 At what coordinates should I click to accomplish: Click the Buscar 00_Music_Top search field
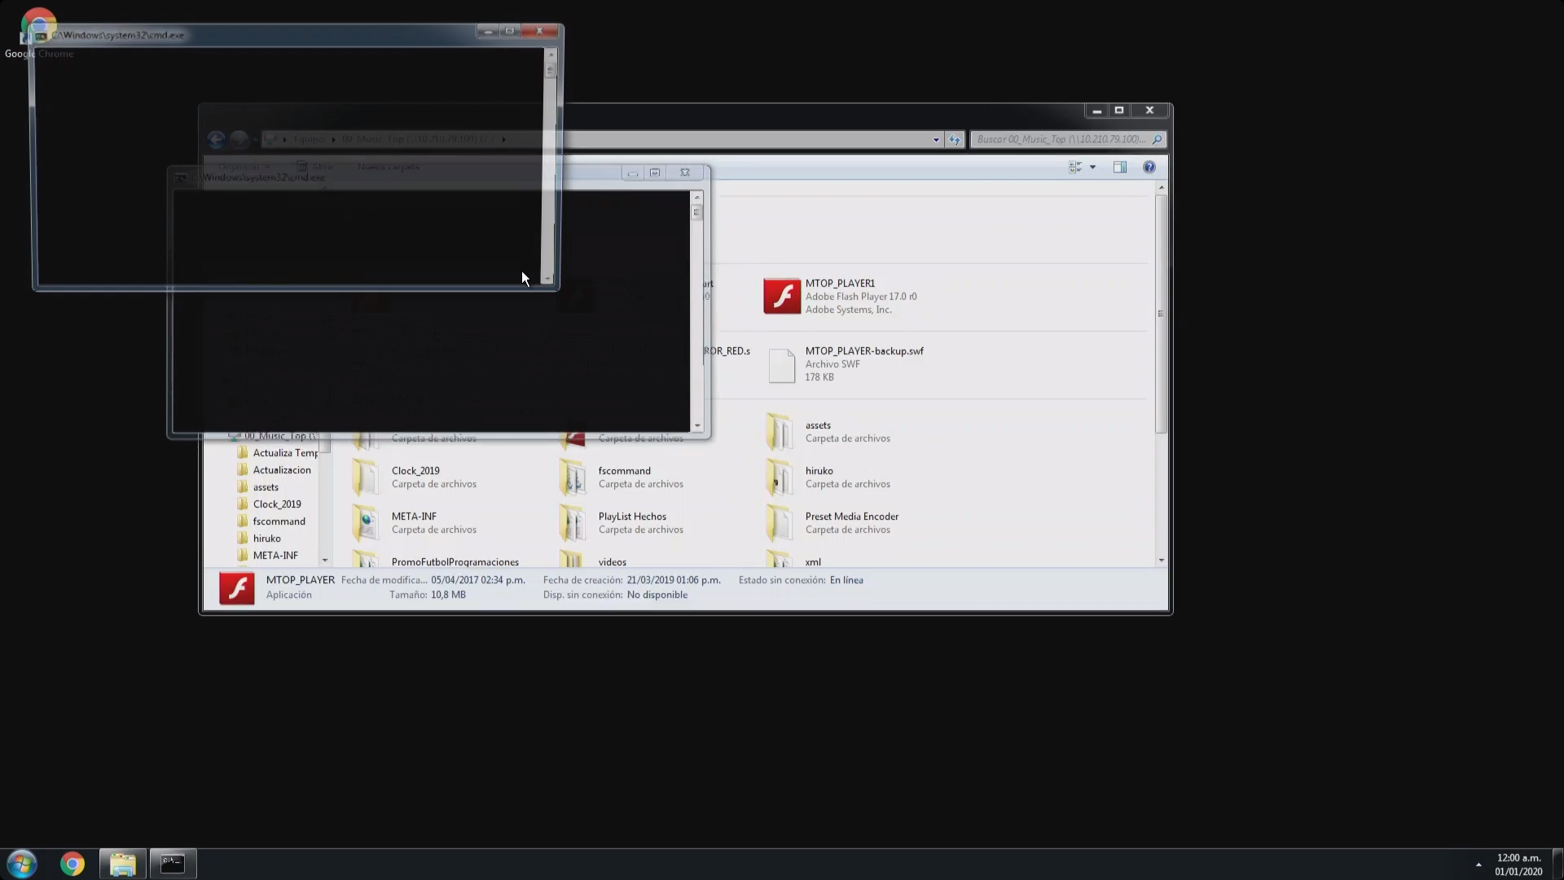[x=1068, y=139]
